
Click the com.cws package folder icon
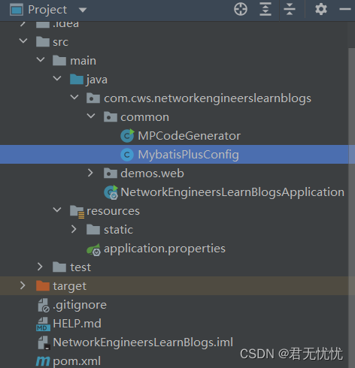pyautogui.click(x=93, y=98)
